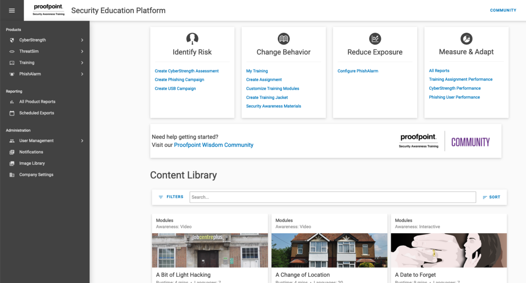
Task: Expand the User Management chevron
Action: [x=82, y=141]
